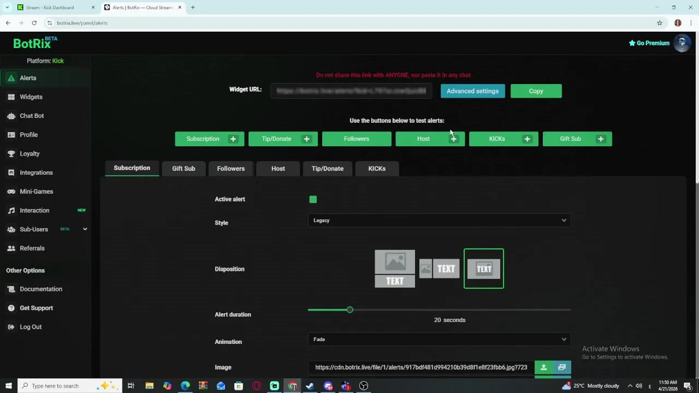Copy the widget URL

point(536,91)
